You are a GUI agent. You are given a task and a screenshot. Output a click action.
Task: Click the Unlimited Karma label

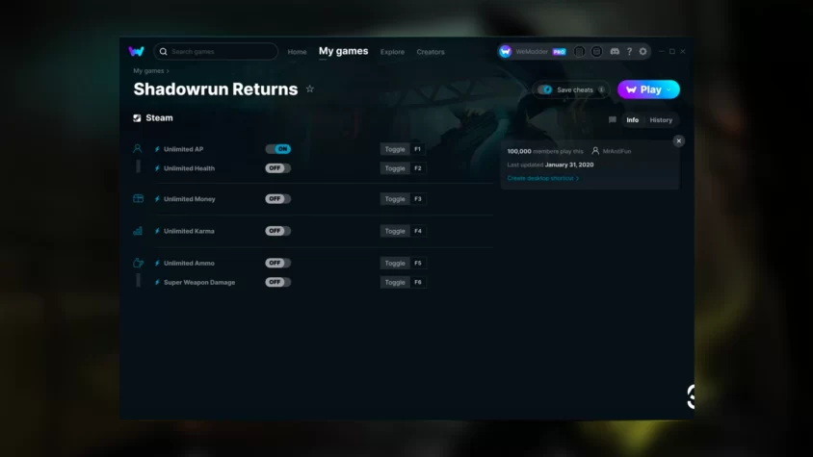point(189,231)
